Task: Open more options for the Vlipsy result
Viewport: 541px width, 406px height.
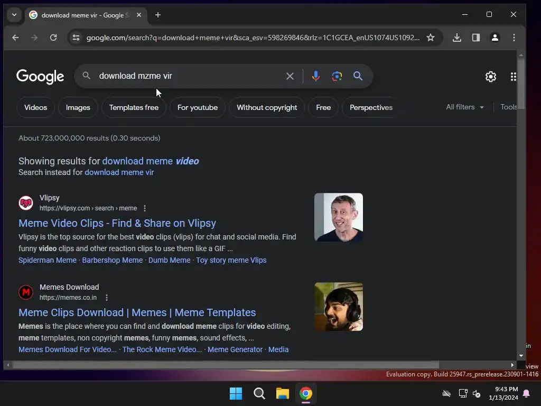Action: tap(145, 208)
